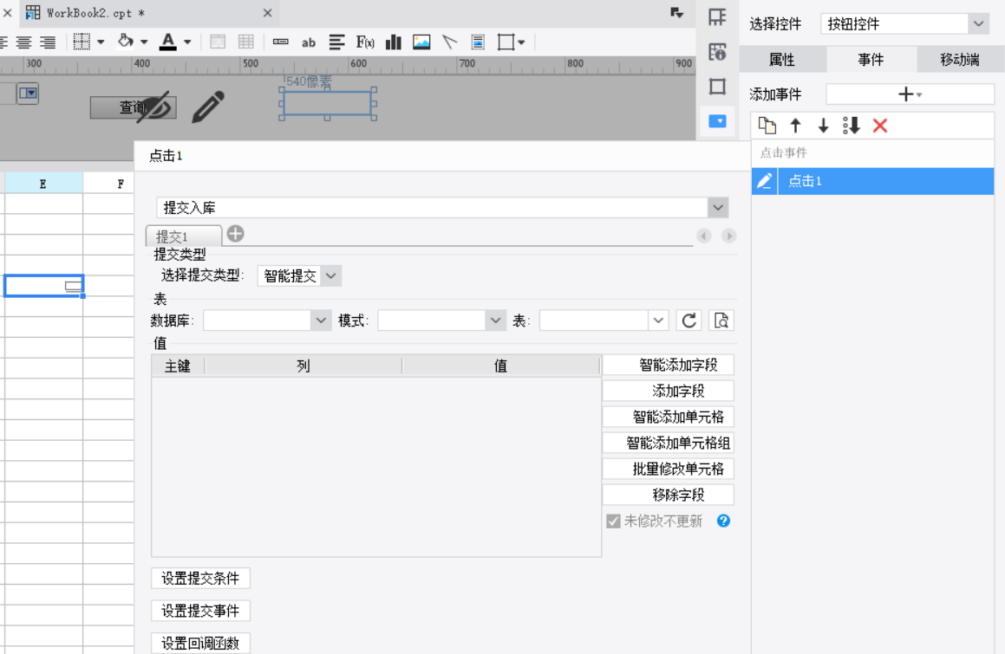1005x654 pixels.
Task: Move the event down with the arrow
Action: click(824, 126)
